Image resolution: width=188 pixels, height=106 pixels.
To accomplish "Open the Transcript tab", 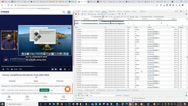I will (x=60, y=81).
